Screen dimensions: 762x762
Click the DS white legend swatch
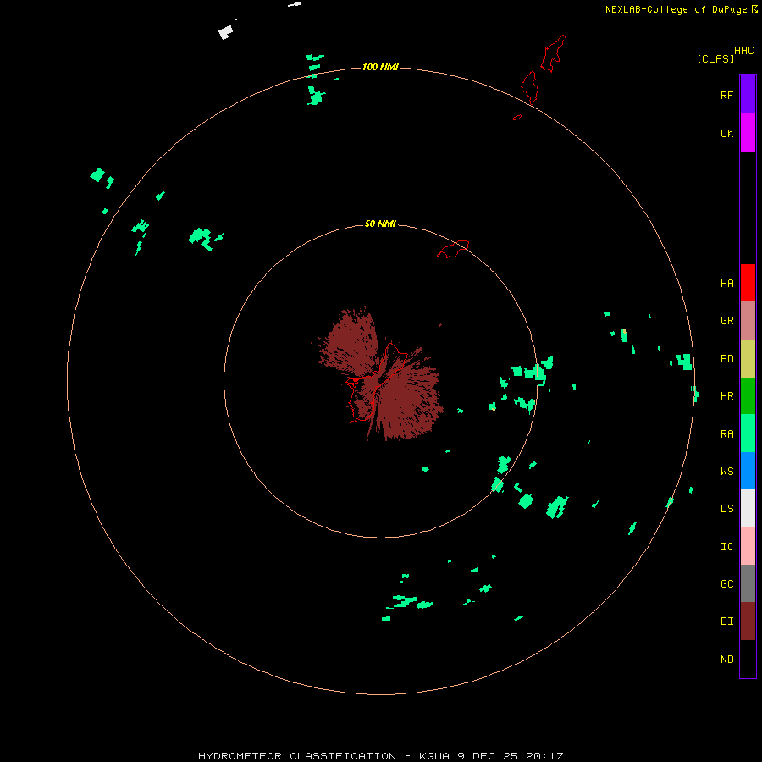tap(748, 508)
